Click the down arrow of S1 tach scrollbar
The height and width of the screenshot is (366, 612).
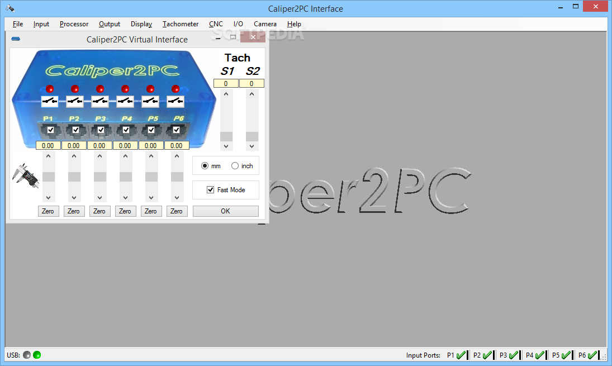point(226,146)
